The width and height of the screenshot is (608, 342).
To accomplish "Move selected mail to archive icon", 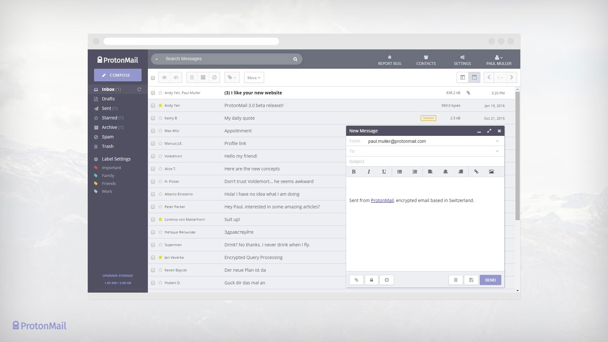I will [203, 77].
